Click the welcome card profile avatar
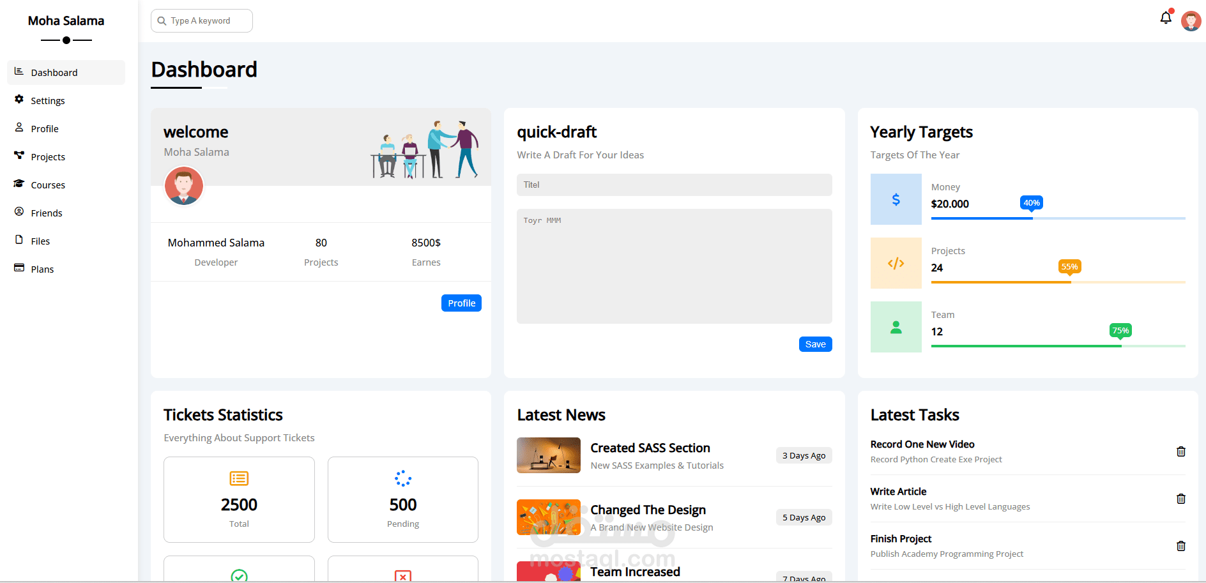1206x583 pixels. (184, 186)
